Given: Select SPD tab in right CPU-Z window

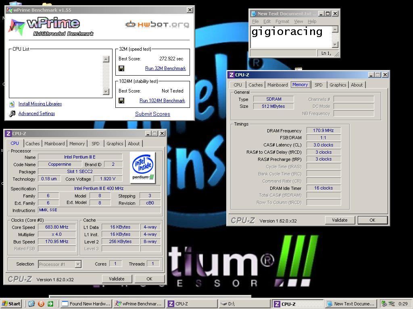Looking at the screenshot, I should [319, 85].
